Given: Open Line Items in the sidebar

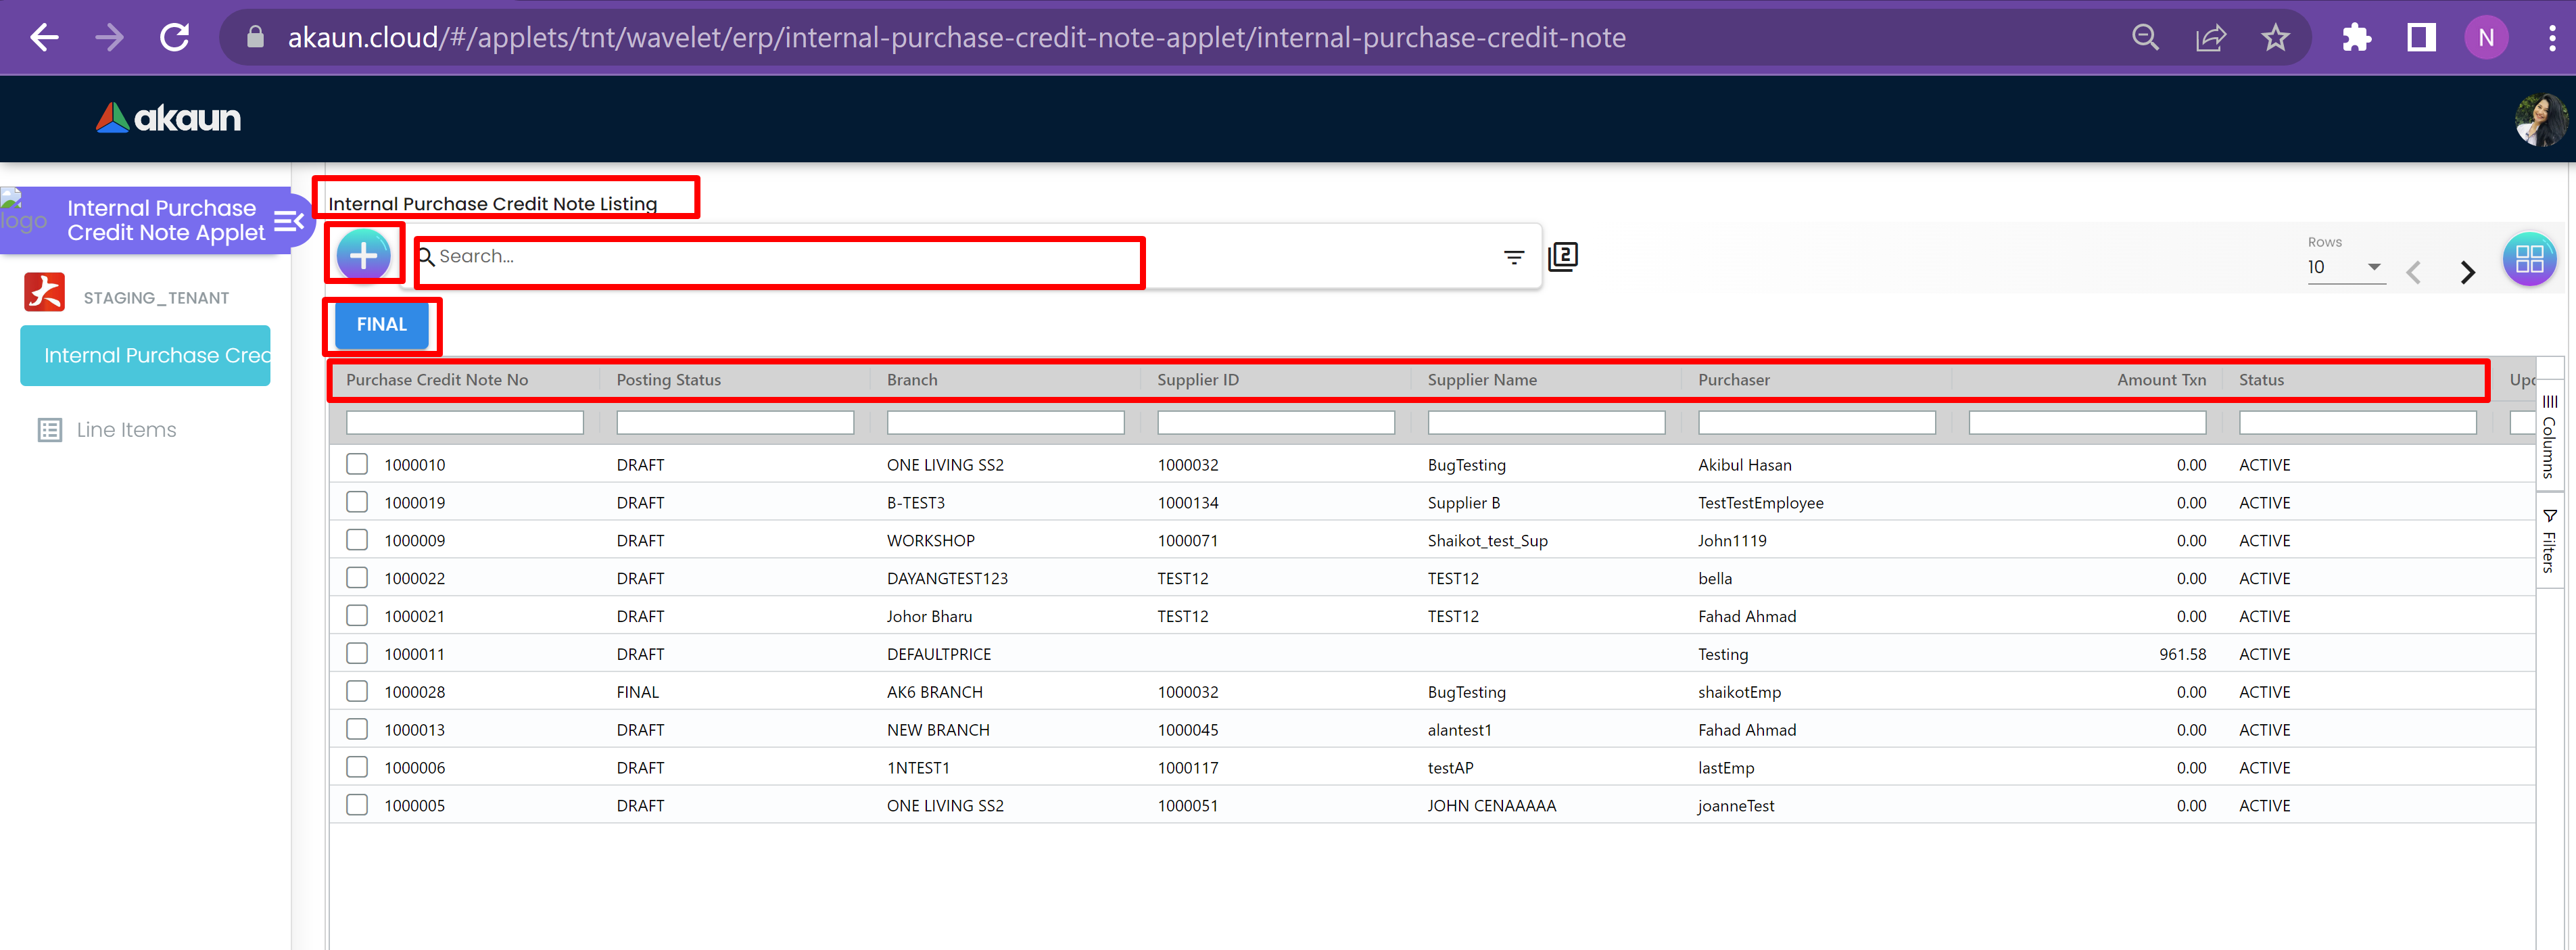Looking at the screenshot, I should [126, 430].
